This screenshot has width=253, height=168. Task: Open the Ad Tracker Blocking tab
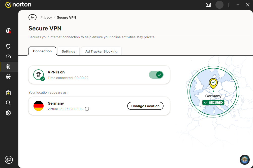pyautogui.click(x=101, y=51)
